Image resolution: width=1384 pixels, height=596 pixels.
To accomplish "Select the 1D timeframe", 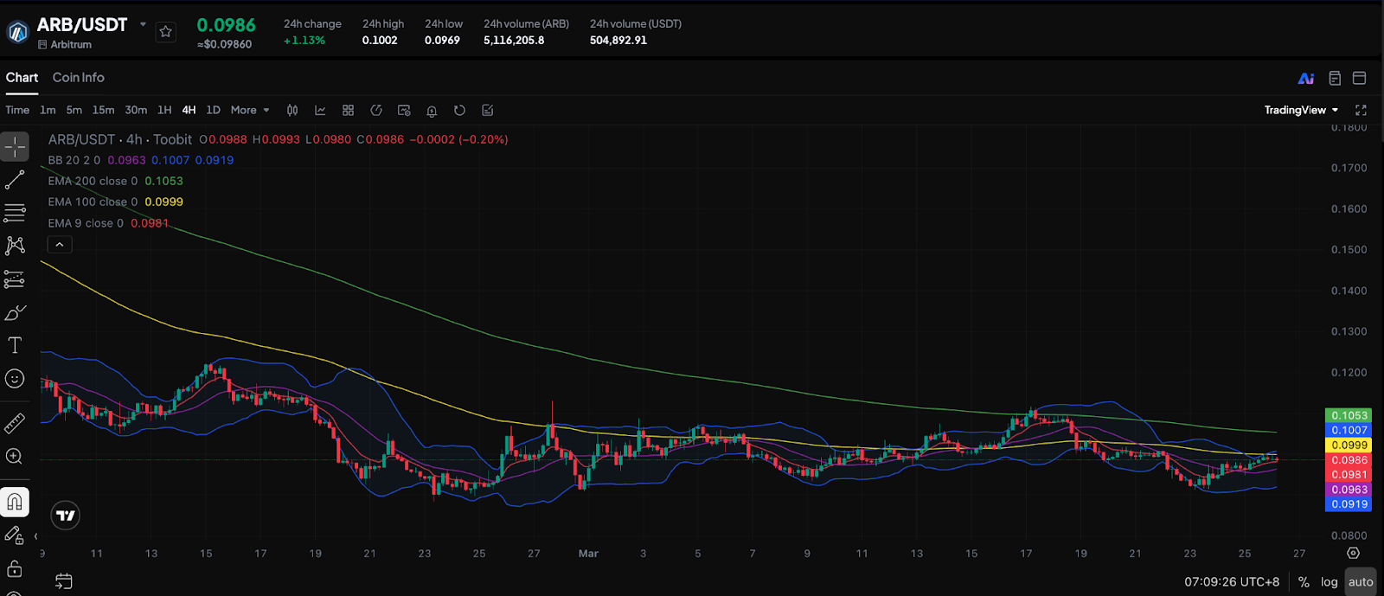I will [213, 111].
